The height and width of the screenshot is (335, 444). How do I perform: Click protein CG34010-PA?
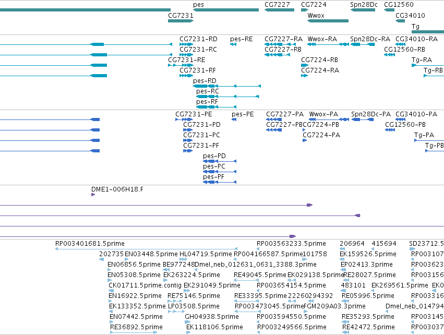pos(416,114)
